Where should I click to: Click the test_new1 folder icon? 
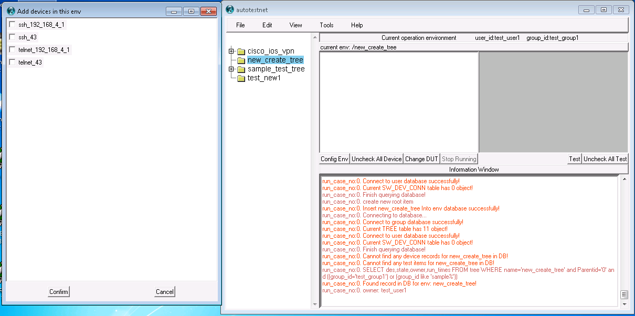(241, 78)
